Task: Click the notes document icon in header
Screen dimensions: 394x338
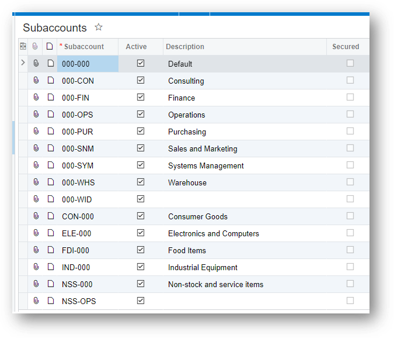Action: (x=50, y=46)
